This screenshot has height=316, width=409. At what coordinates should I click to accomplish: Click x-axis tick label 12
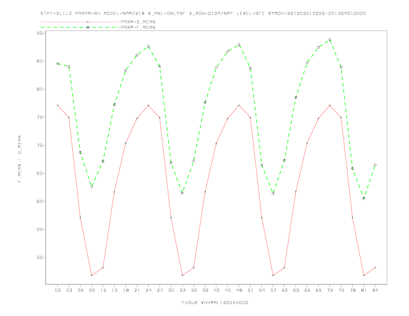103,290
